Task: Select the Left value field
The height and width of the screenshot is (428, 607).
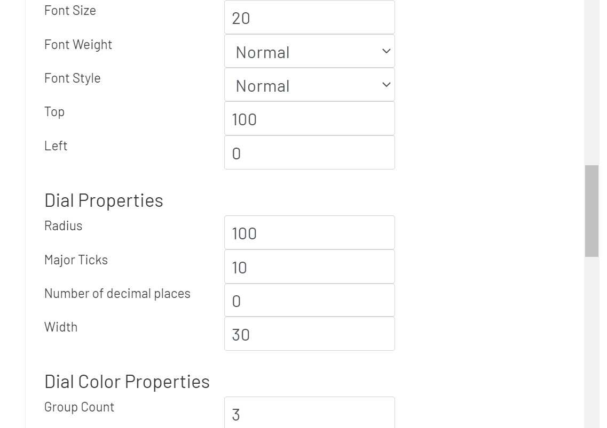Action: click(x=309, y=153)
